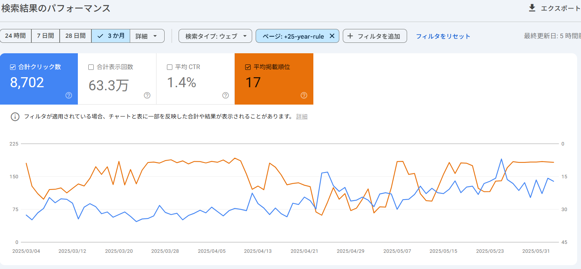Screen dimensions: 581x269
Task: Open help tooltip on 平均掲載順位 card
Action: pos(304,96)
